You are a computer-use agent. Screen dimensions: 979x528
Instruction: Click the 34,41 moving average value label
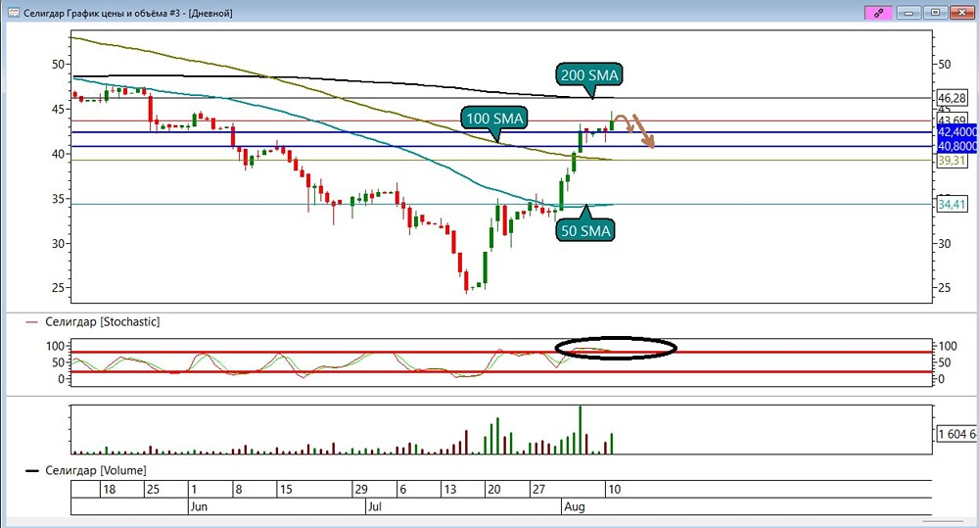tap(952, 205)
